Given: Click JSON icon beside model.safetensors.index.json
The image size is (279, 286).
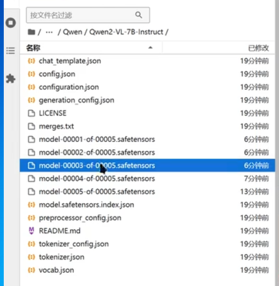Looking at the screenshot, I should pyautogui.click(x=32, y=205).
